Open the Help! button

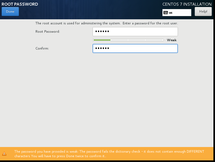click(x=203, y=12)
